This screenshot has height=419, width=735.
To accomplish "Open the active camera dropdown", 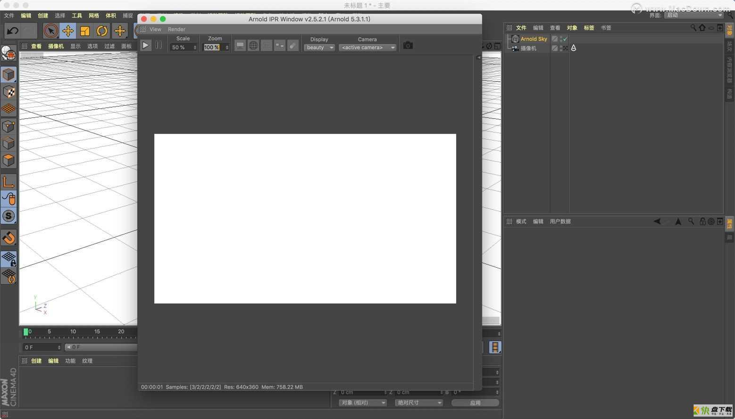I will point(367,48).
